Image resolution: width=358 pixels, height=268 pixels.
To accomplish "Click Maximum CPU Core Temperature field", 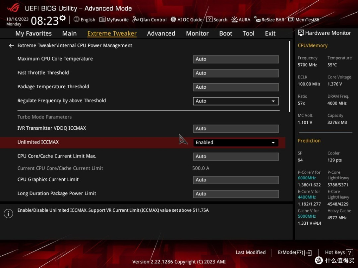I will pos(236,59).
